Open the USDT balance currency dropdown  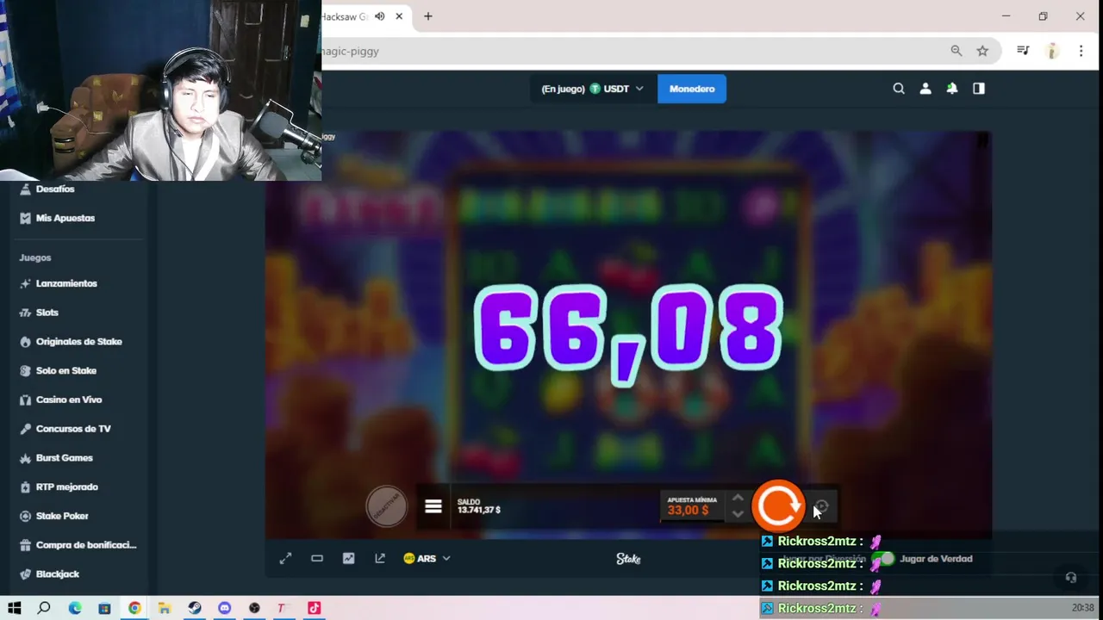tap(592, 89)
